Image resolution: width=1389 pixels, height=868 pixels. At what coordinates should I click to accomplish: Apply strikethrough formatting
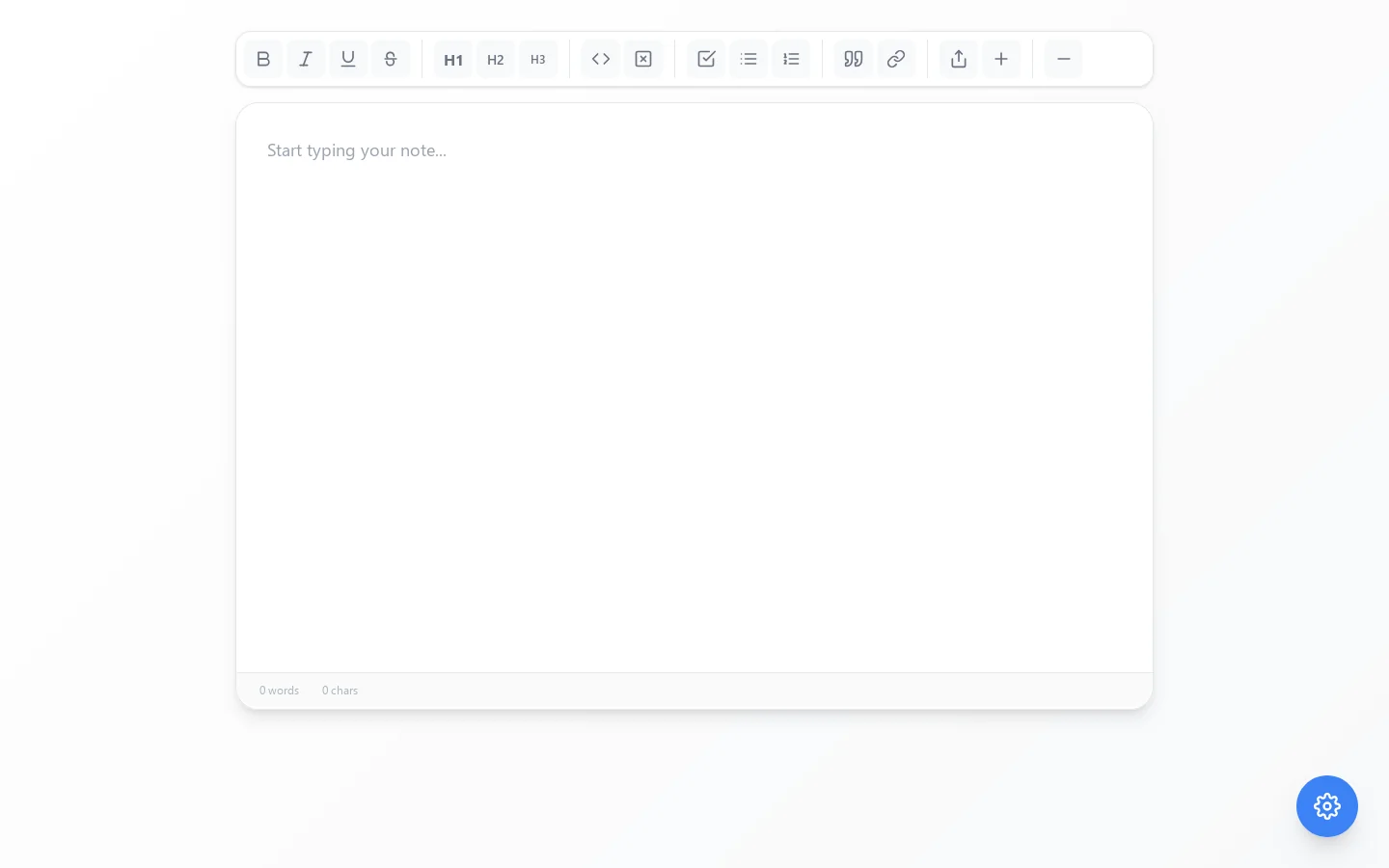[391, 59]
